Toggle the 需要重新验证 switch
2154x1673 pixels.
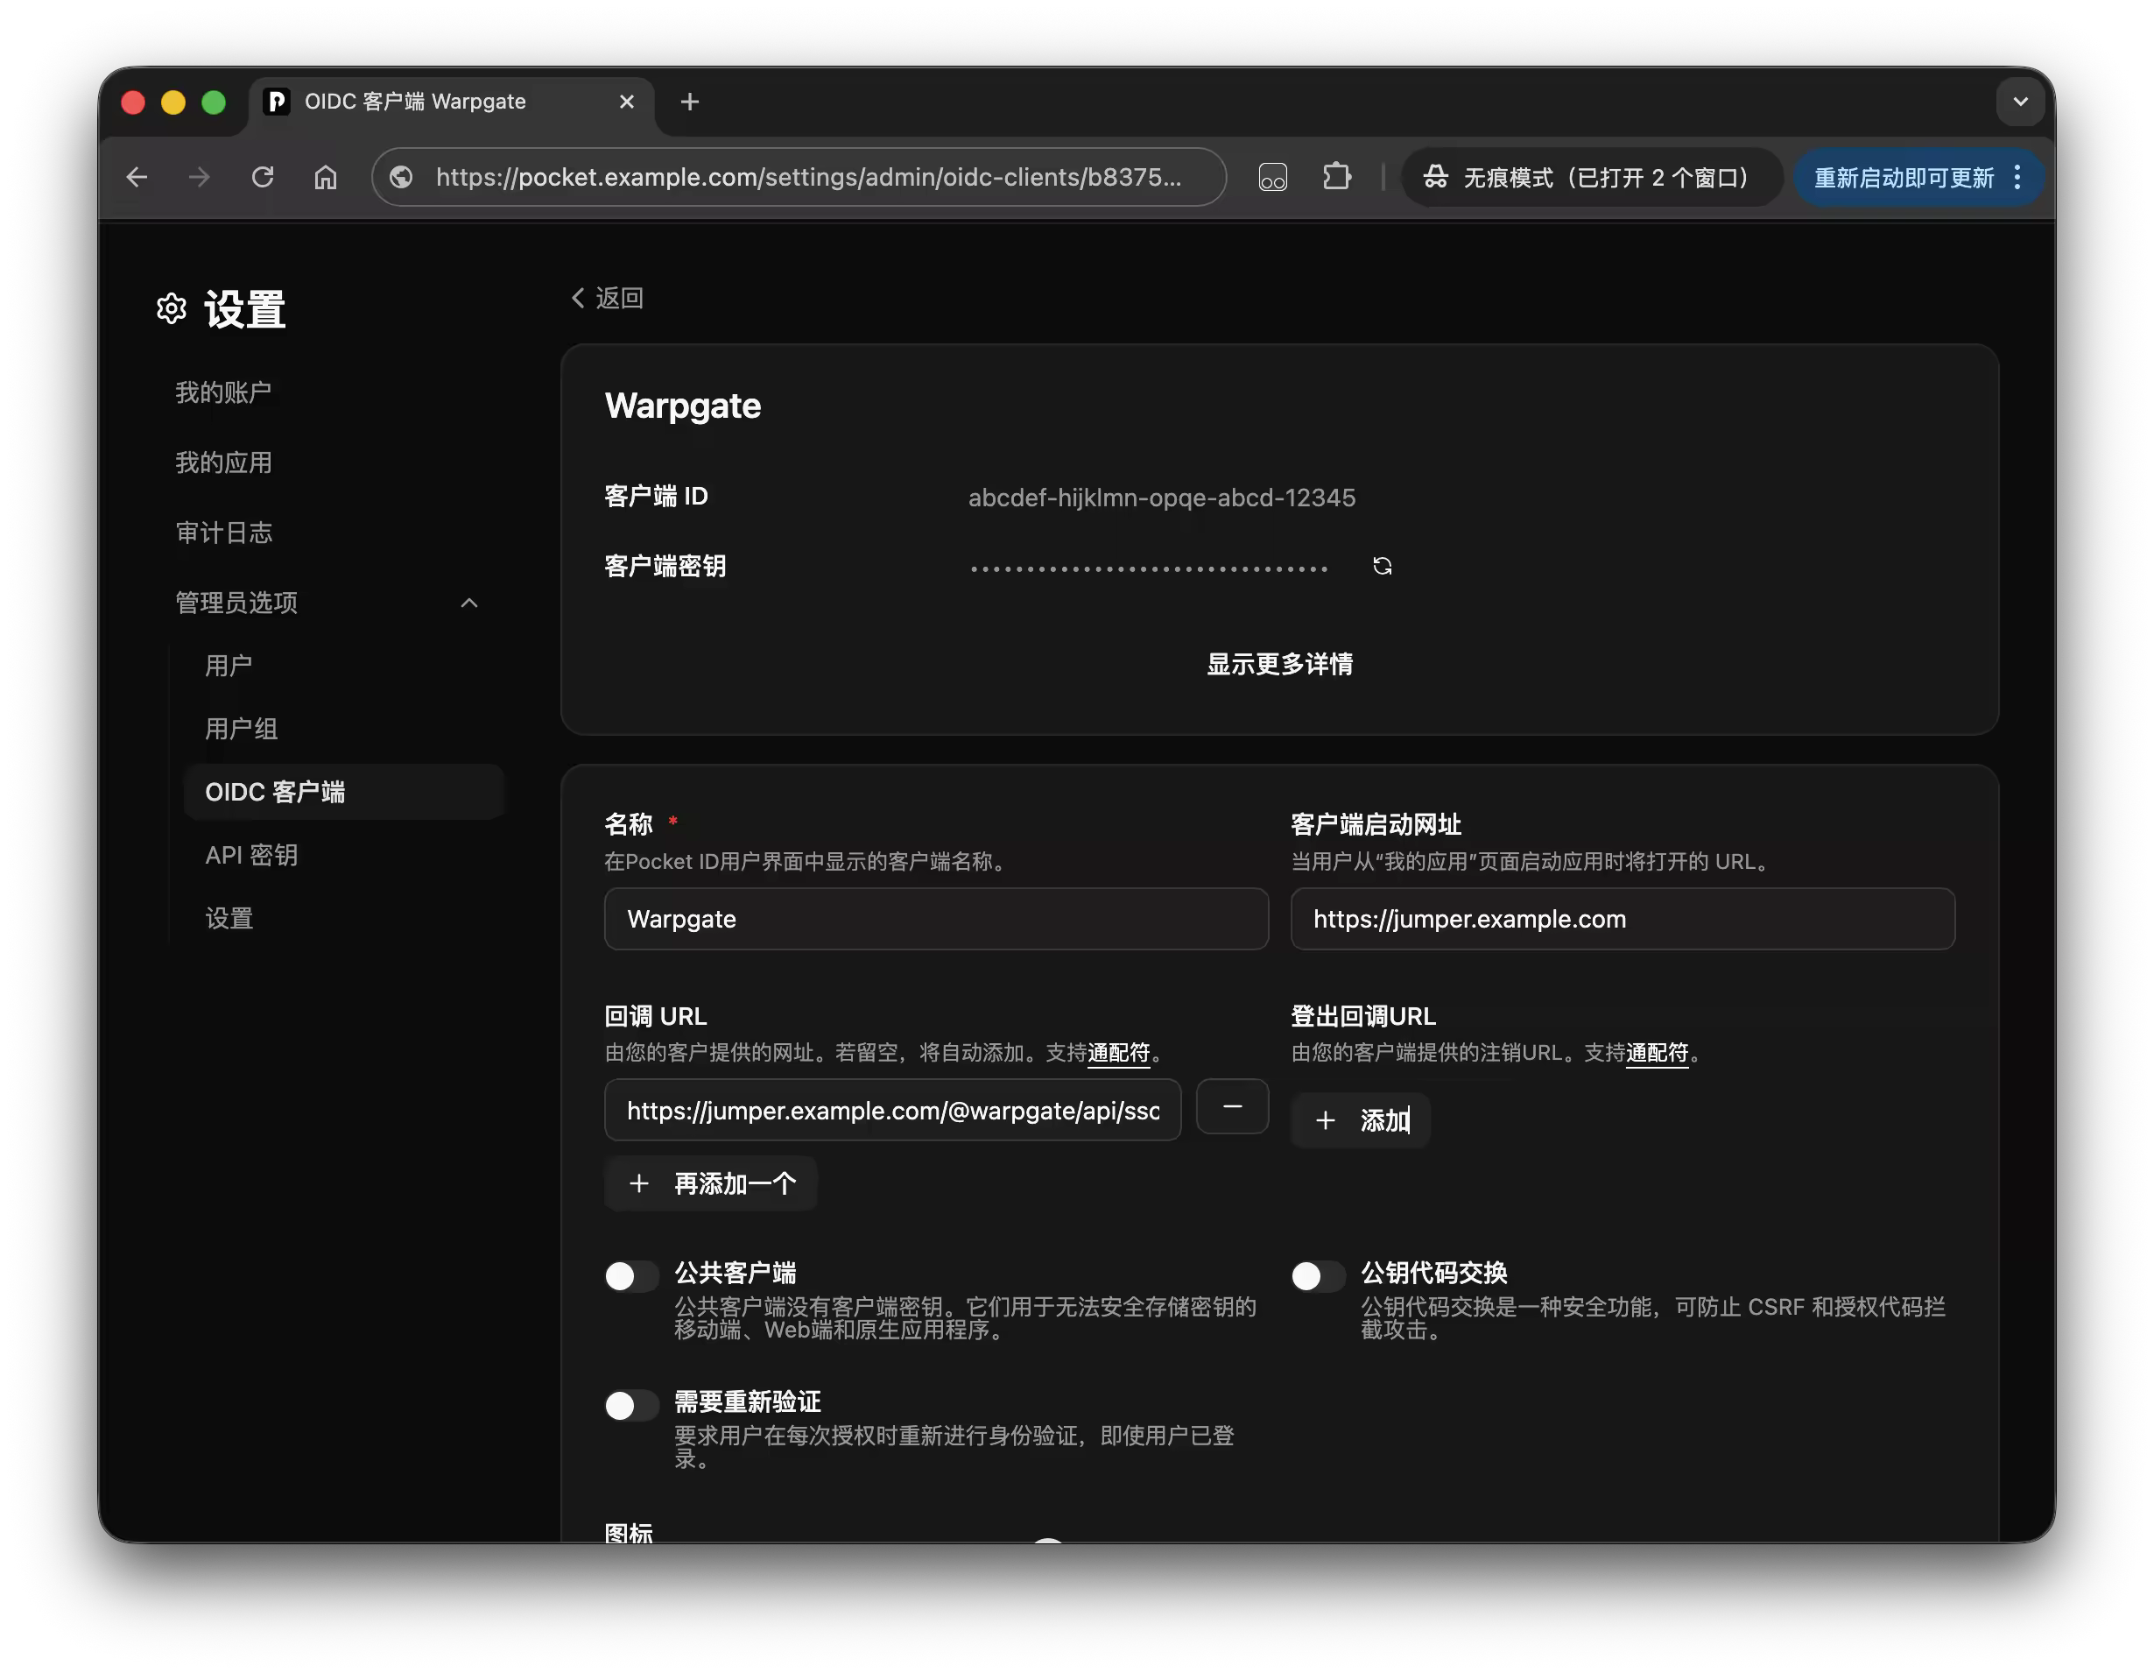point(631,1405)
